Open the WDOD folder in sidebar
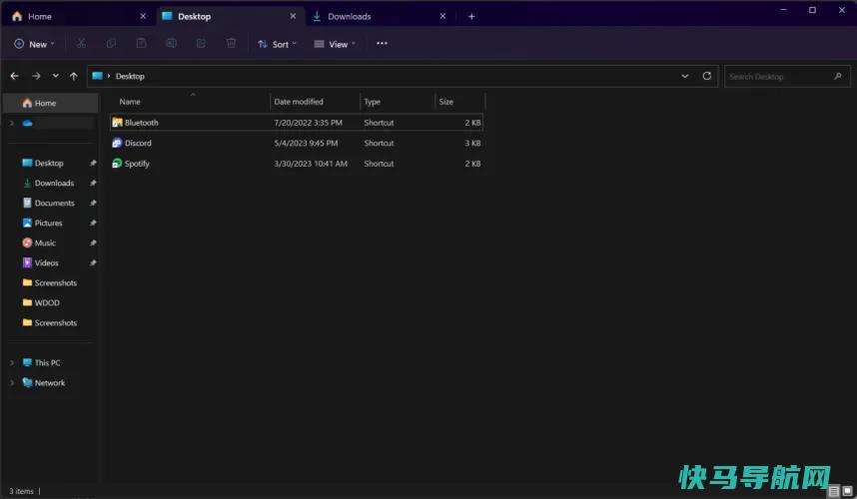This screenshot has height=499, width=857. [x=47, y=302]
